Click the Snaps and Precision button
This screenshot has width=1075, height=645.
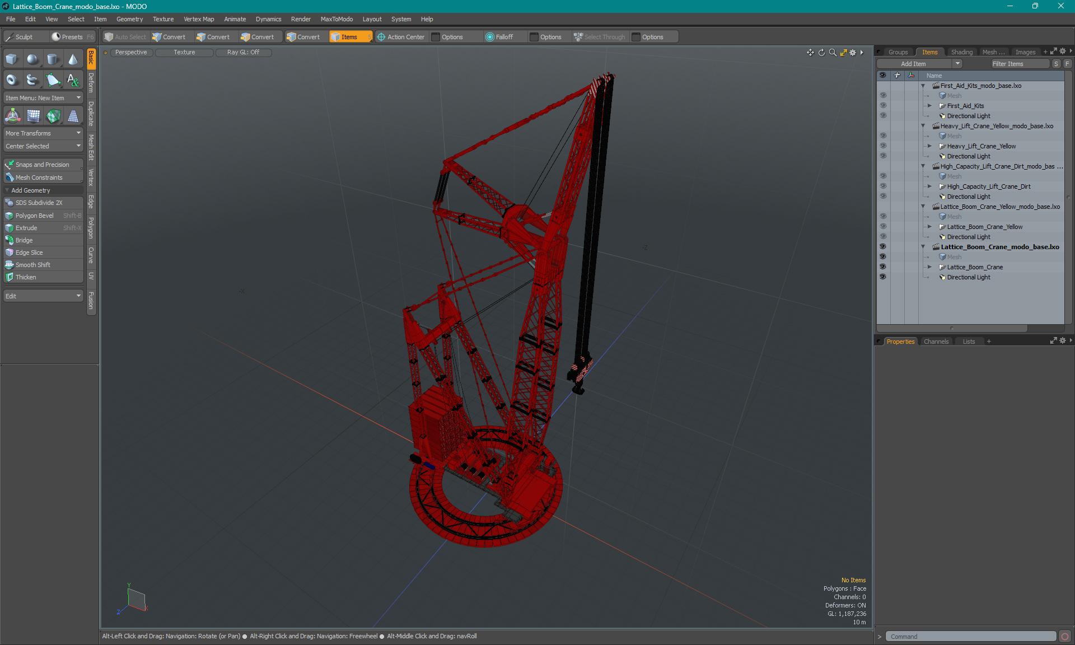[x=44, y=165]
